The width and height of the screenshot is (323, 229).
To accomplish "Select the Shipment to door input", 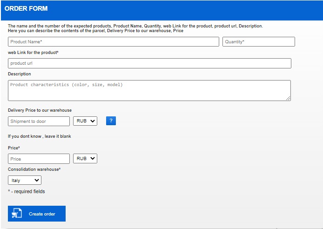I will pos(39,121).
